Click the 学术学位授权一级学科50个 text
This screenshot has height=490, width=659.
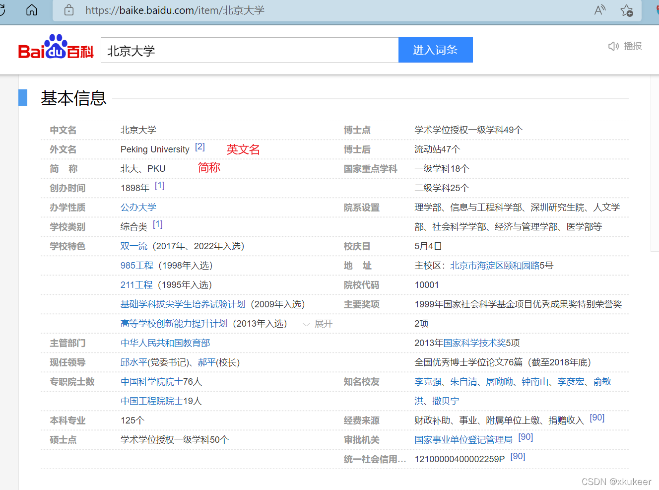coord(175,440)
